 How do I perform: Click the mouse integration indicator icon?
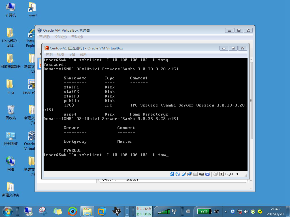(216, 174)
